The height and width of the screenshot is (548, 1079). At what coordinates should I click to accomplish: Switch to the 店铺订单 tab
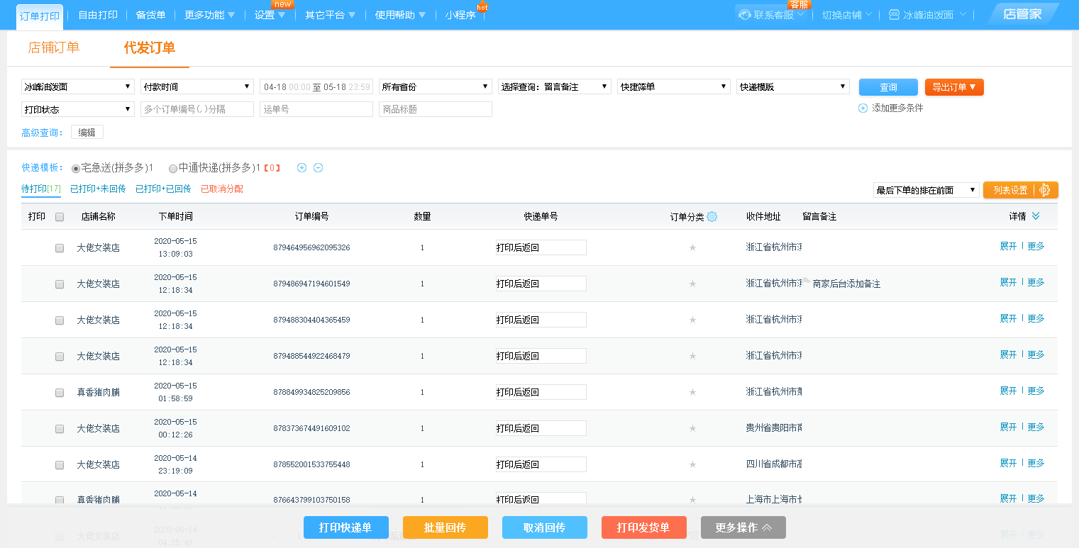pyautogui.click(x=54, y=47)
